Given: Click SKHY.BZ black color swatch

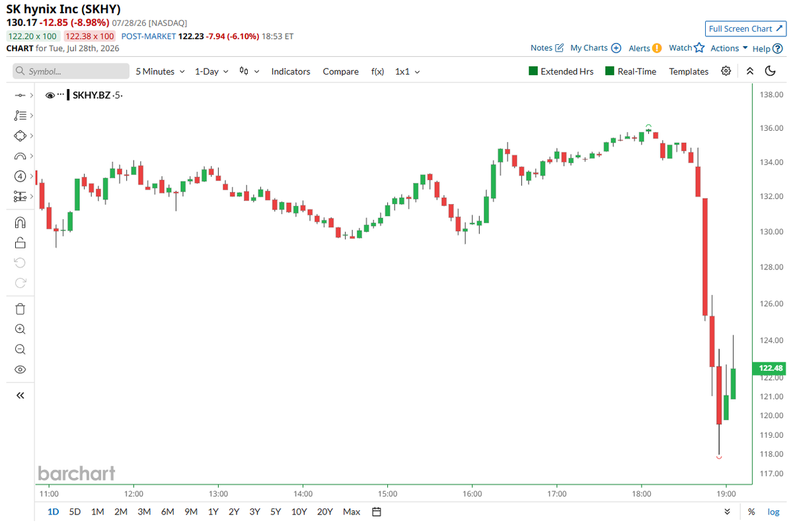Looking at the screenshot, I should 68,95.
